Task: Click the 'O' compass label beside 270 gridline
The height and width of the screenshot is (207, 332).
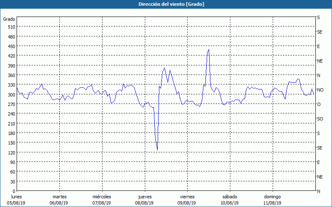Action: (319, 104)
